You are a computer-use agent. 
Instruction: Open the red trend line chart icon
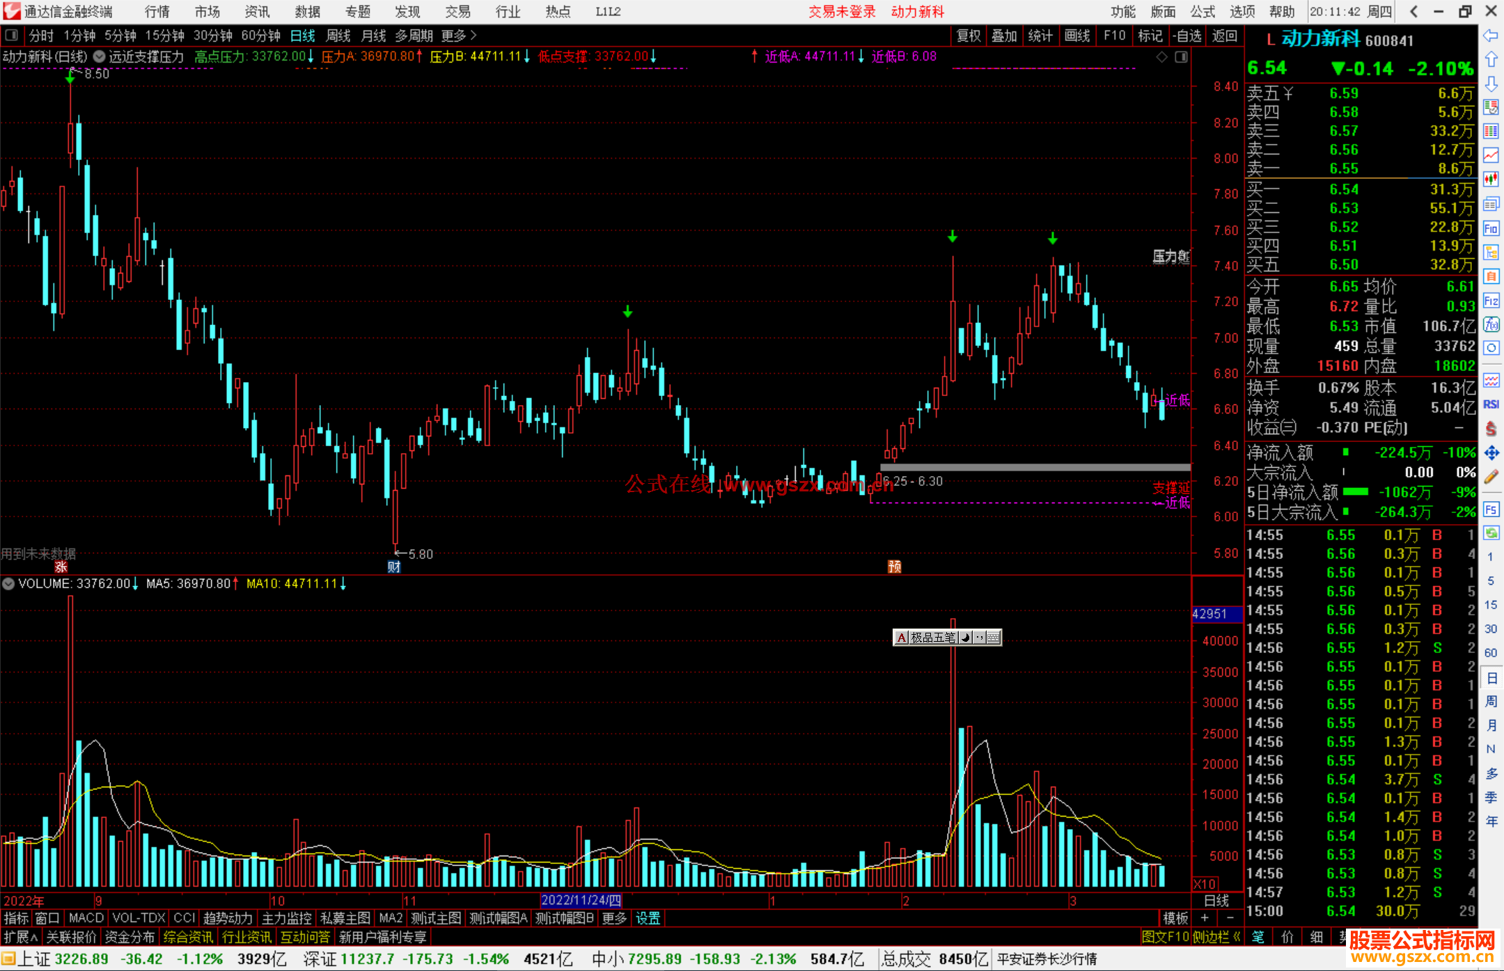pos(1491,155)
